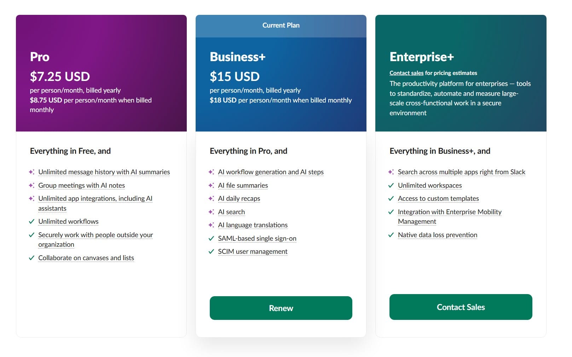Open the Access to custom templates link
Screen dimensions: 572x357
coord(438,198)
